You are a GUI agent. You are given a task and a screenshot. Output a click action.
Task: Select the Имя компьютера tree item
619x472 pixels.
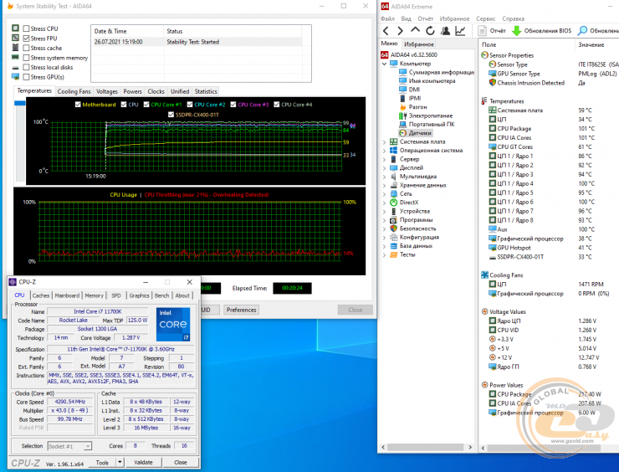coord(432,81)
